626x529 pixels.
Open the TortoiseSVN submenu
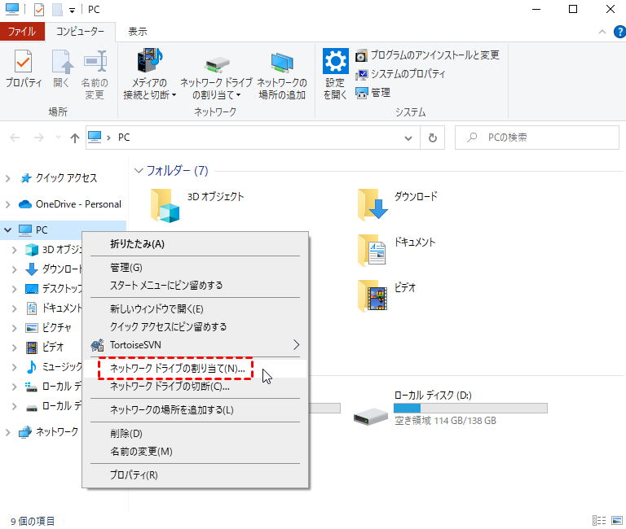pos(196,345)
